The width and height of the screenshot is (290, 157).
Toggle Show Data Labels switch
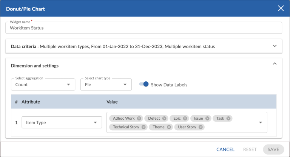pos(144,84)
